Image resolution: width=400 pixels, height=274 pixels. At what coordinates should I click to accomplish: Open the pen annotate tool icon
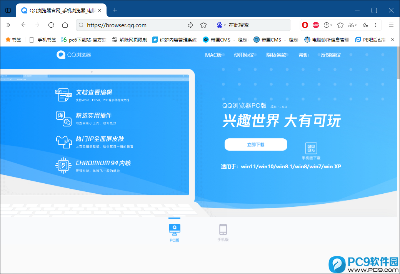[x=365, y=25]
